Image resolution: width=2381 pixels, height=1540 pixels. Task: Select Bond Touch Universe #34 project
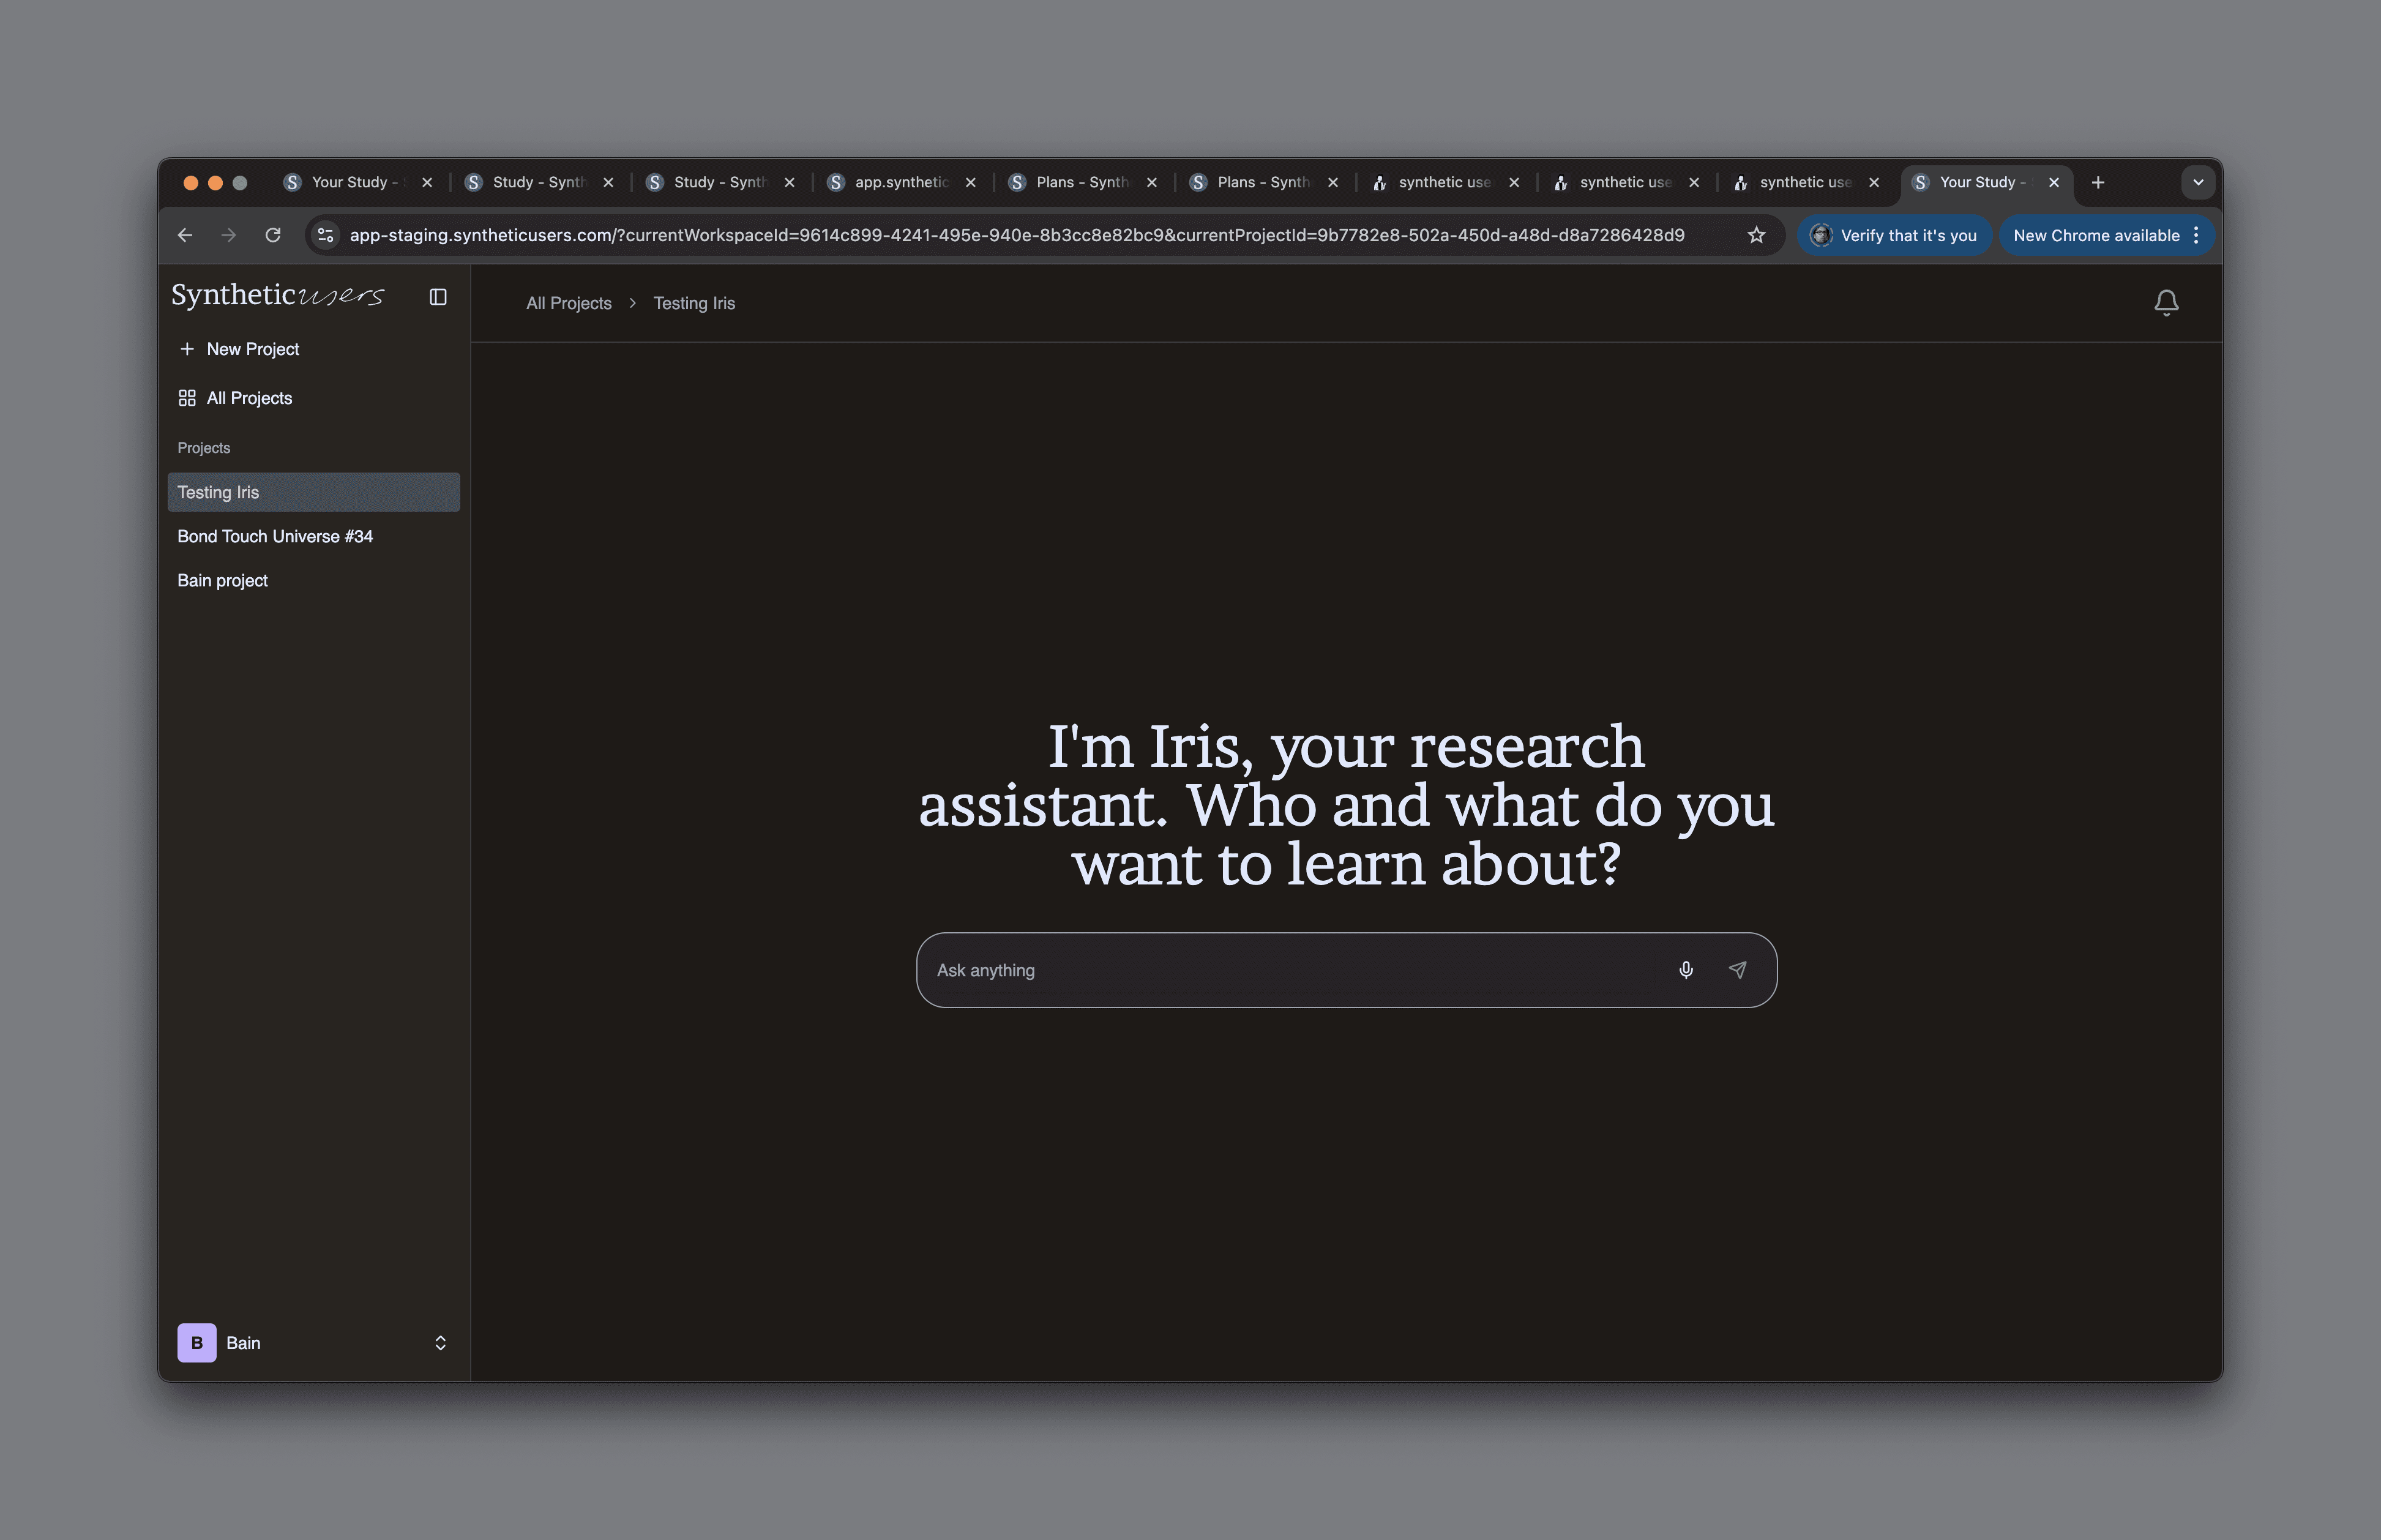click(x=275, y=537)
